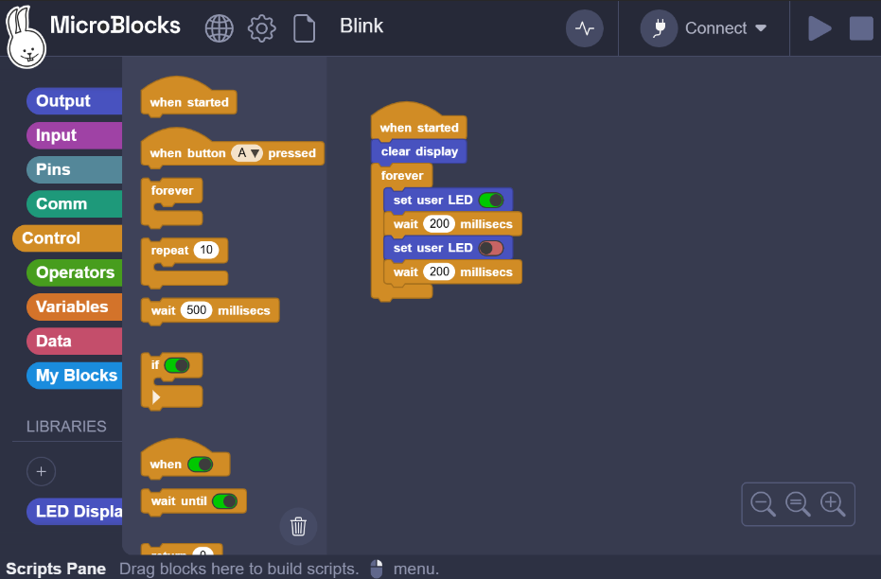Select the Pins category
Screen dimensions: 881x579
tap(74, 169)
